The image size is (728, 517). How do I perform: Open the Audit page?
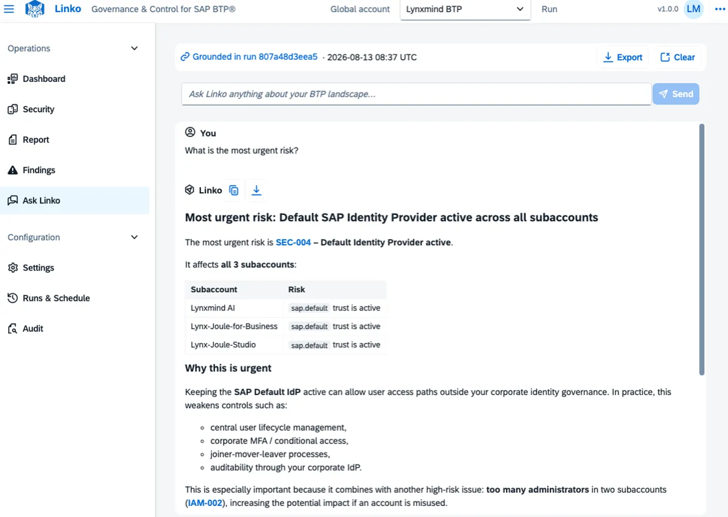(75, 329)
